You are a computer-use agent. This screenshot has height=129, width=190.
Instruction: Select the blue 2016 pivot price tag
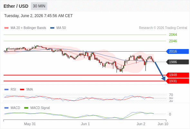pyautogui.click(x=177, y=51)
